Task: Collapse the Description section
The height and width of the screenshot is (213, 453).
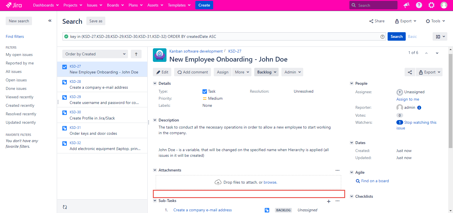Action: [x=155, y=120]
